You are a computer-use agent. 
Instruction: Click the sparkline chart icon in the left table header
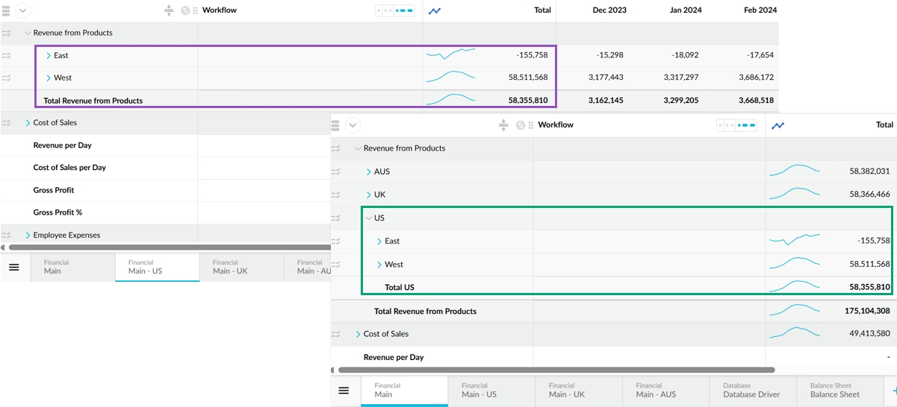point(435,10)
